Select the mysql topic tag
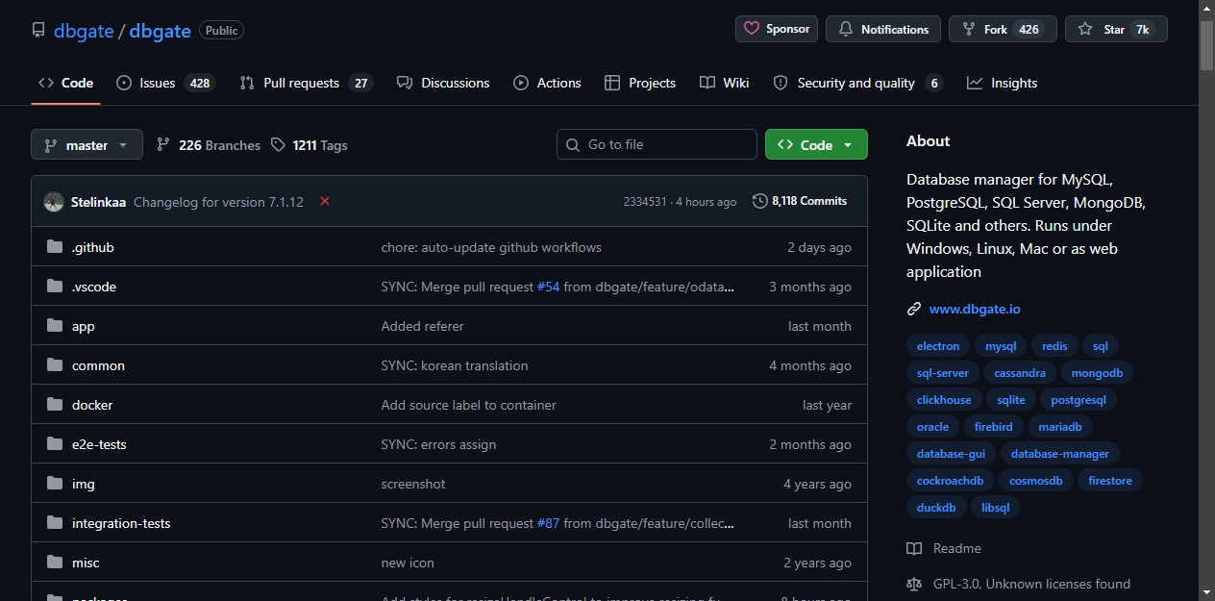Image resolution: width=1215 pixels, height=601 pixels. pos(1001,346)
